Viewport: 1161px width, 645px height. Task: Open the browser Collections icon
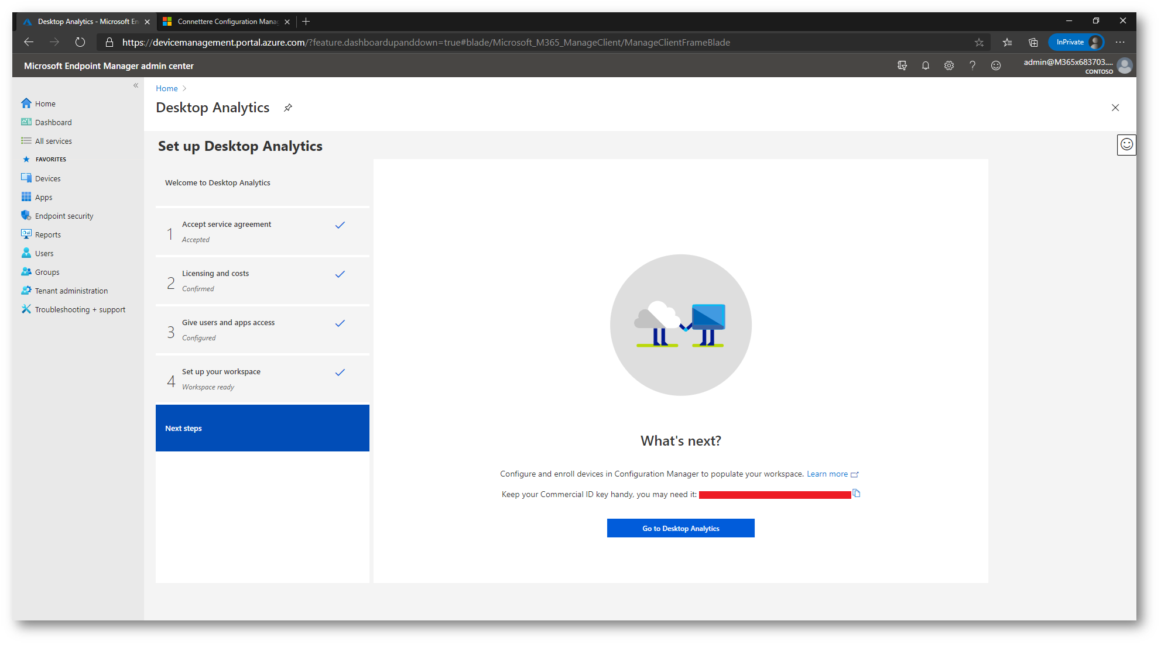point(1033,42)
